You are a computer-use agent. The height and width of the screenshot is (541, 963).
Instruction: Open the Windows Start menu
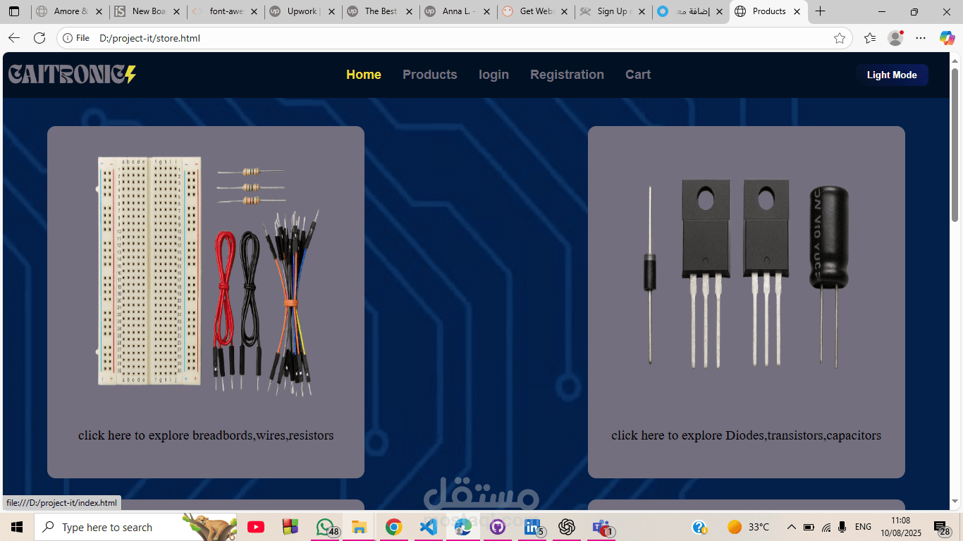pyautogui.click(x=17, y=527)
